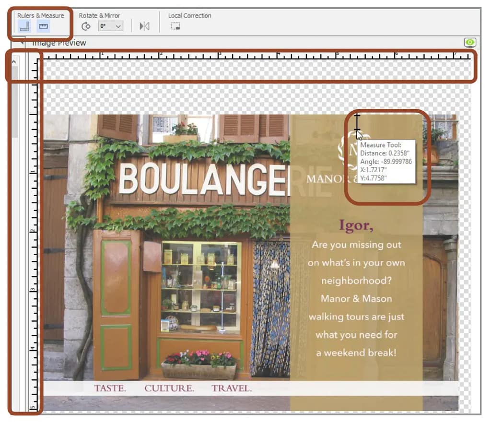Click the Mirror flip icon
The width and height of the screenshot is (491, 423).
click(144, 26)
